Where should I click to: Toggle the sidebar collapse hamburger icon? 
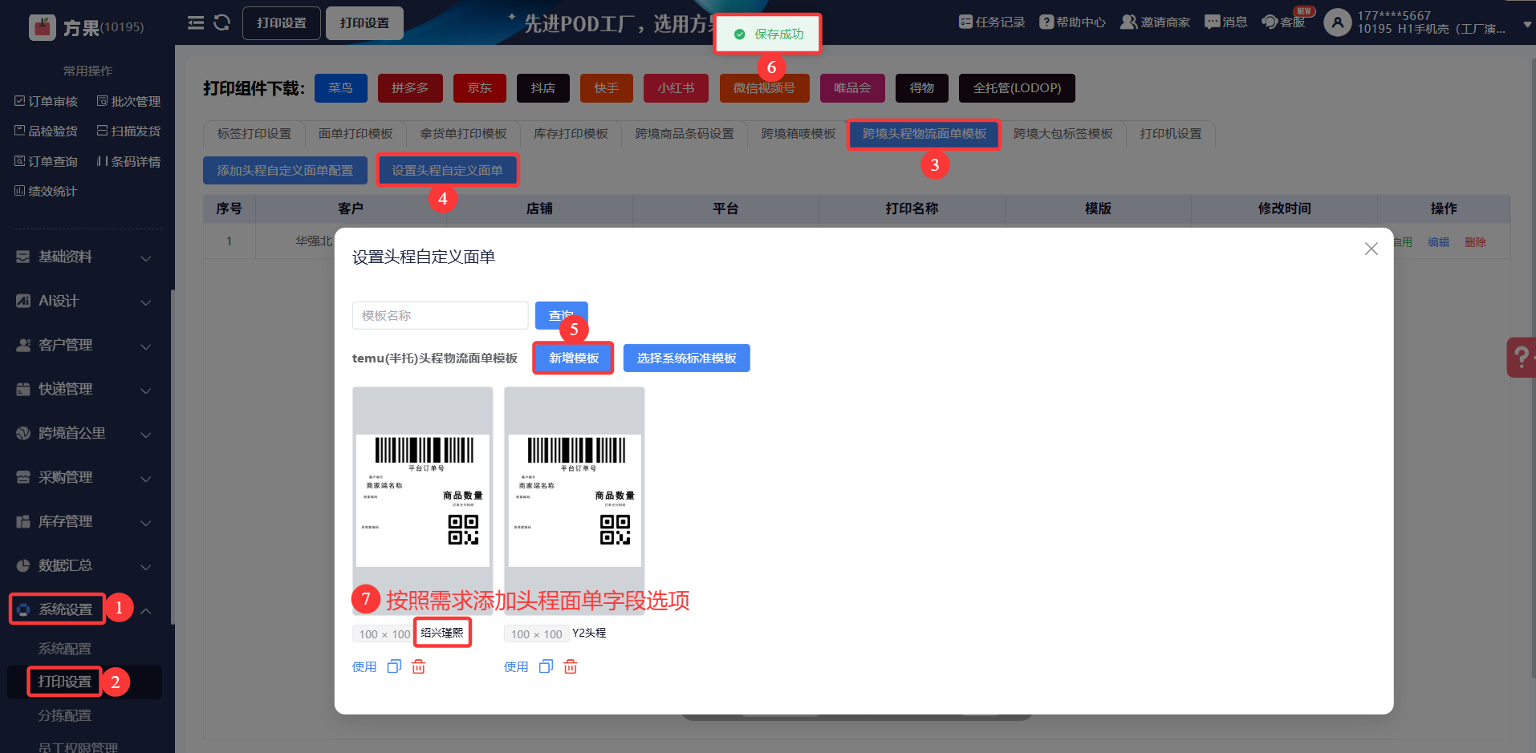coord(196,22)
